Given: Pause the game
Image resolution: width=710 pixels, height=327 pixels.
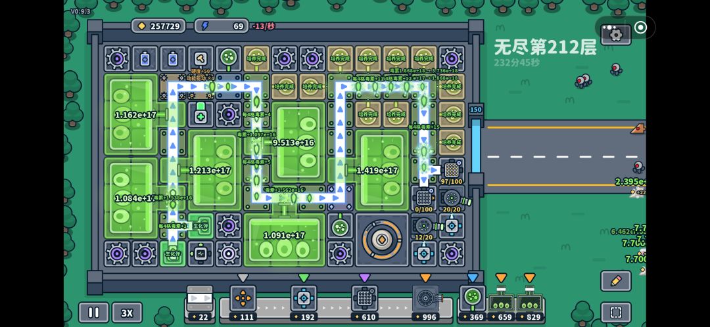Looking at the screenshot, I should tap(94, 313).
